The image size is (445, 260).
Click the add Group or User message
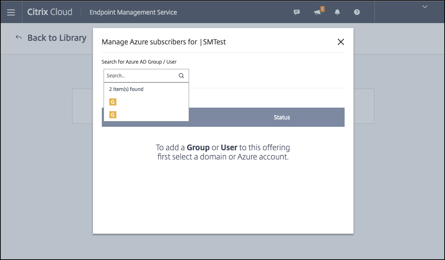pyautogui.click(x=223, y=152)
